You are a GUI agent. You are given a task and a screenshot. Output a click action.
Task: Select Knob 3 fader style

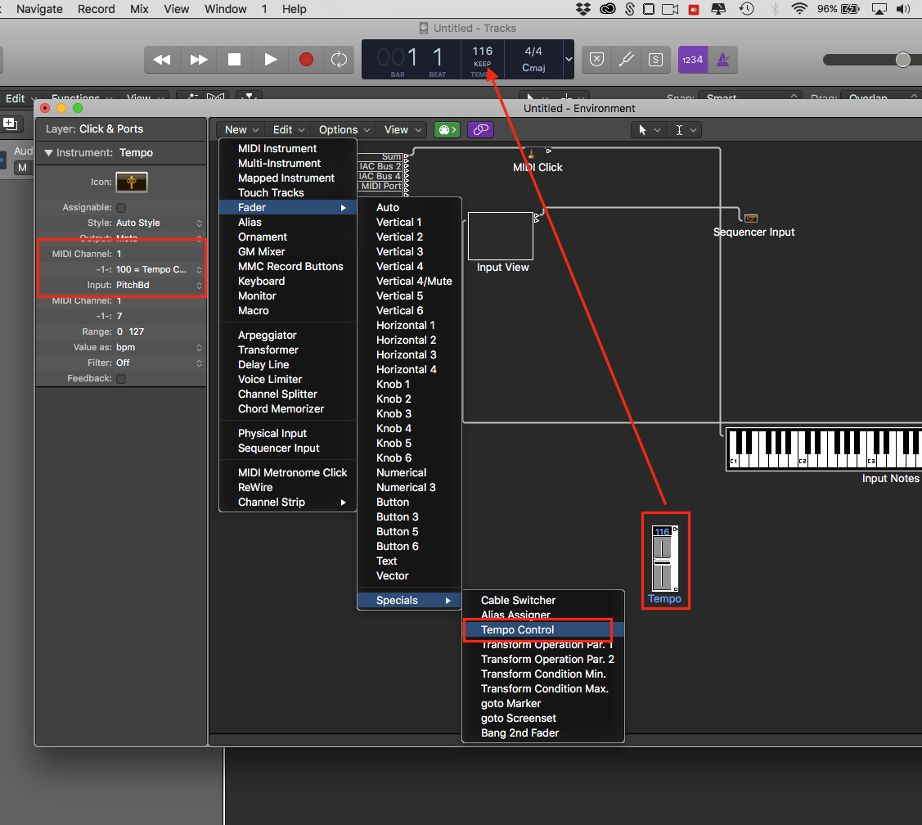coord(409,413)
